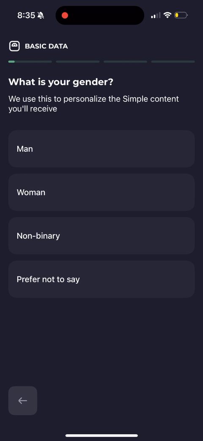
Task: Tap the first progress bar segment
Action: click(x=30, y=61)
